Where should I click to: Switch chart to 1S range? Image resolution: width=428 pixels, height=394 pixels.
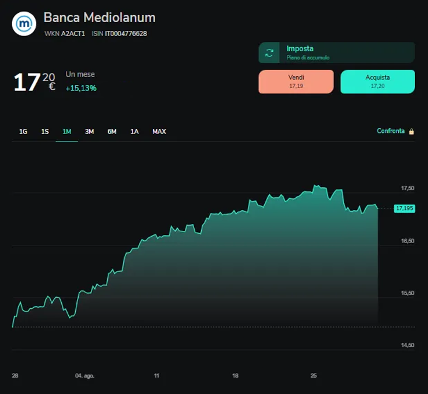pyautogui.click(x=45, y=132)
